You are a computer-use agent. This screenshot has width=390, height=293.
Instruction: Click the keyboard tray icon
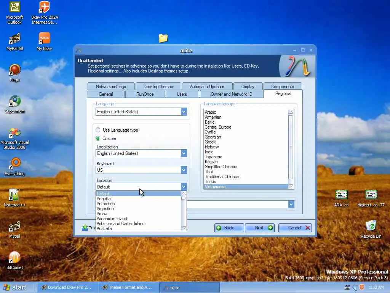[347, 288]
